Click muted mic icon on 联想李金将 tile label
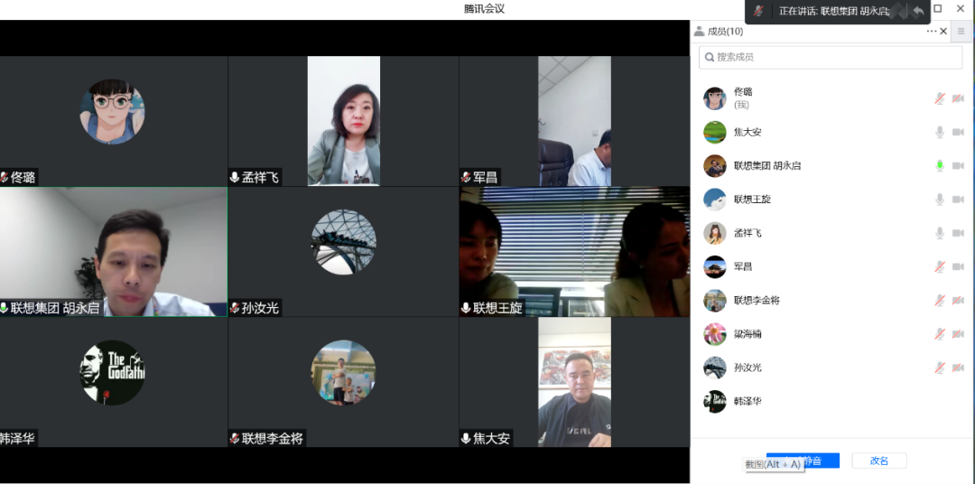Screen dimensions: 975x484 [x=235, y=439]
